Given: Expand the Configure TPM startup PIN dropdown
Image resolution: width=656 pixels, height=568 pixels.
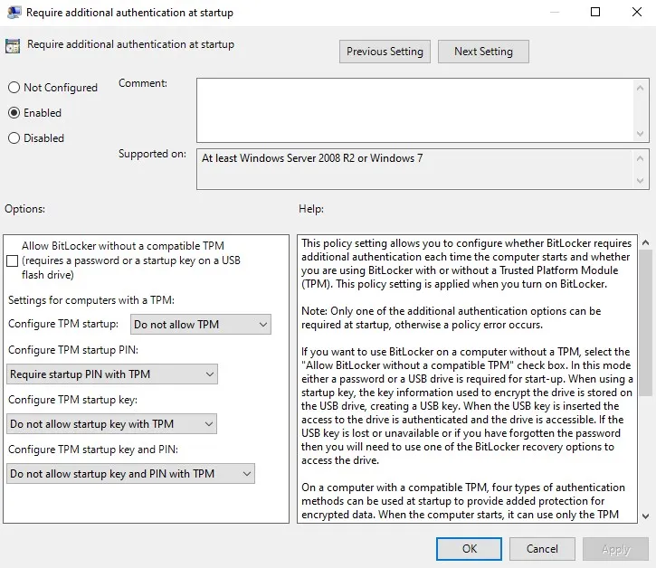Looking at the screenshot, I should [x=112, y=374].
